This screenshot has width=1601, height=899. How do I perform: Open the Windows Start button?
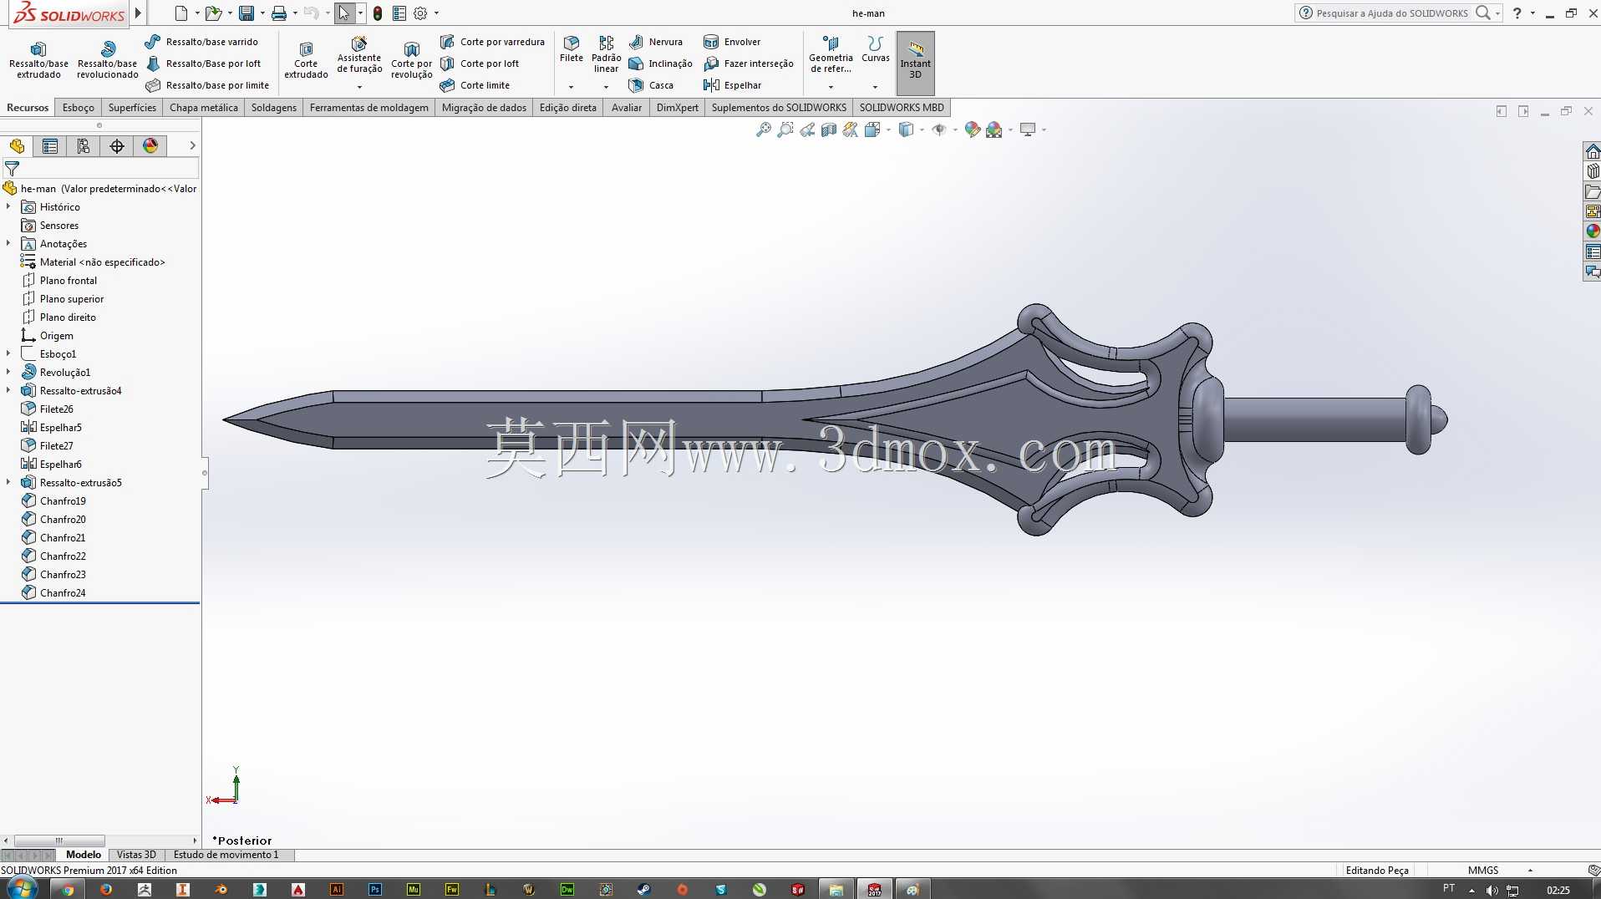20,888
